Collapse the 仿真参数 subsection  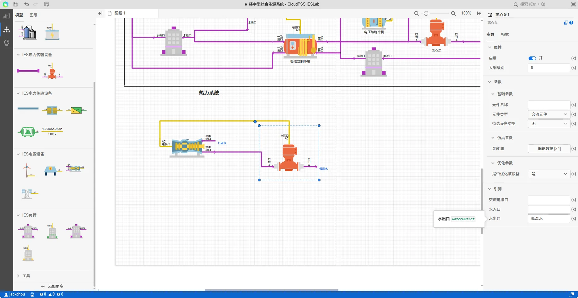point(493,138)
